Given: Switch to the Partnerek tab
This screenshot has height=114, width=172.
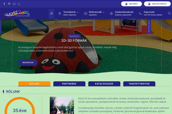Looking at the screenshot, I should 69,84.
